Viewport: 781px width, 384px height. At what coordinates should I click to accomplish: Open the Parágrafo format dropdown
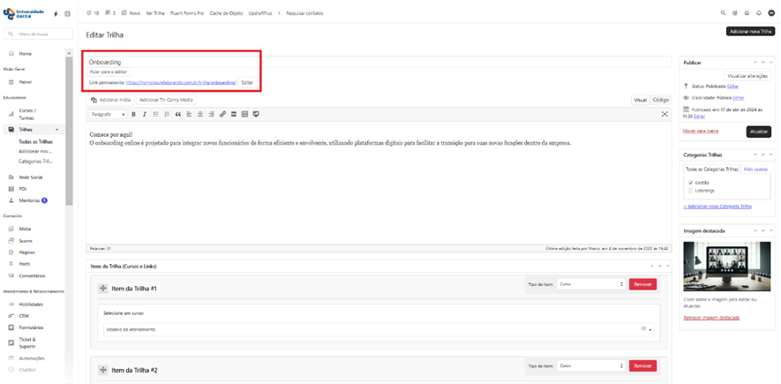(109, 114)
